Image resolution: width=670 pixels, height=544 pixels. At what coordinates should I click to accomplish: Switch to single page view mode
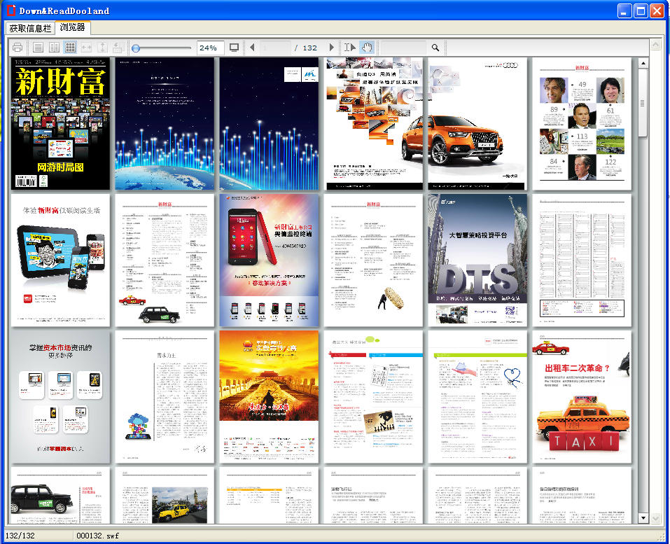pyautogui.click(x=38, y=48)
